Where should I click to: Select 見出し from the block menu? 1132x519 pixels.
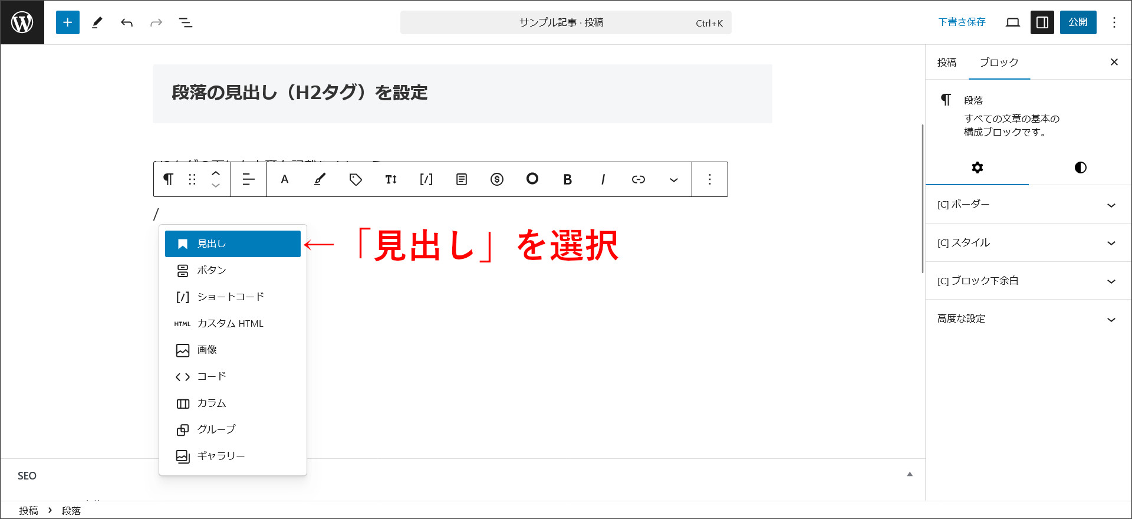233,244
